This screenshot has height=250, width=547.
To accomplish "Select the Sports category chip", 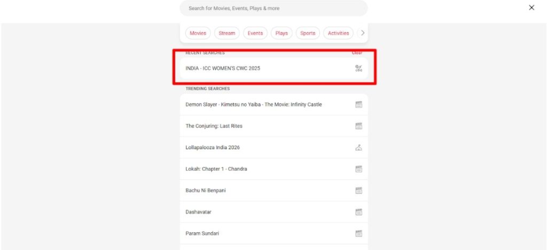I will coord(308,33).
